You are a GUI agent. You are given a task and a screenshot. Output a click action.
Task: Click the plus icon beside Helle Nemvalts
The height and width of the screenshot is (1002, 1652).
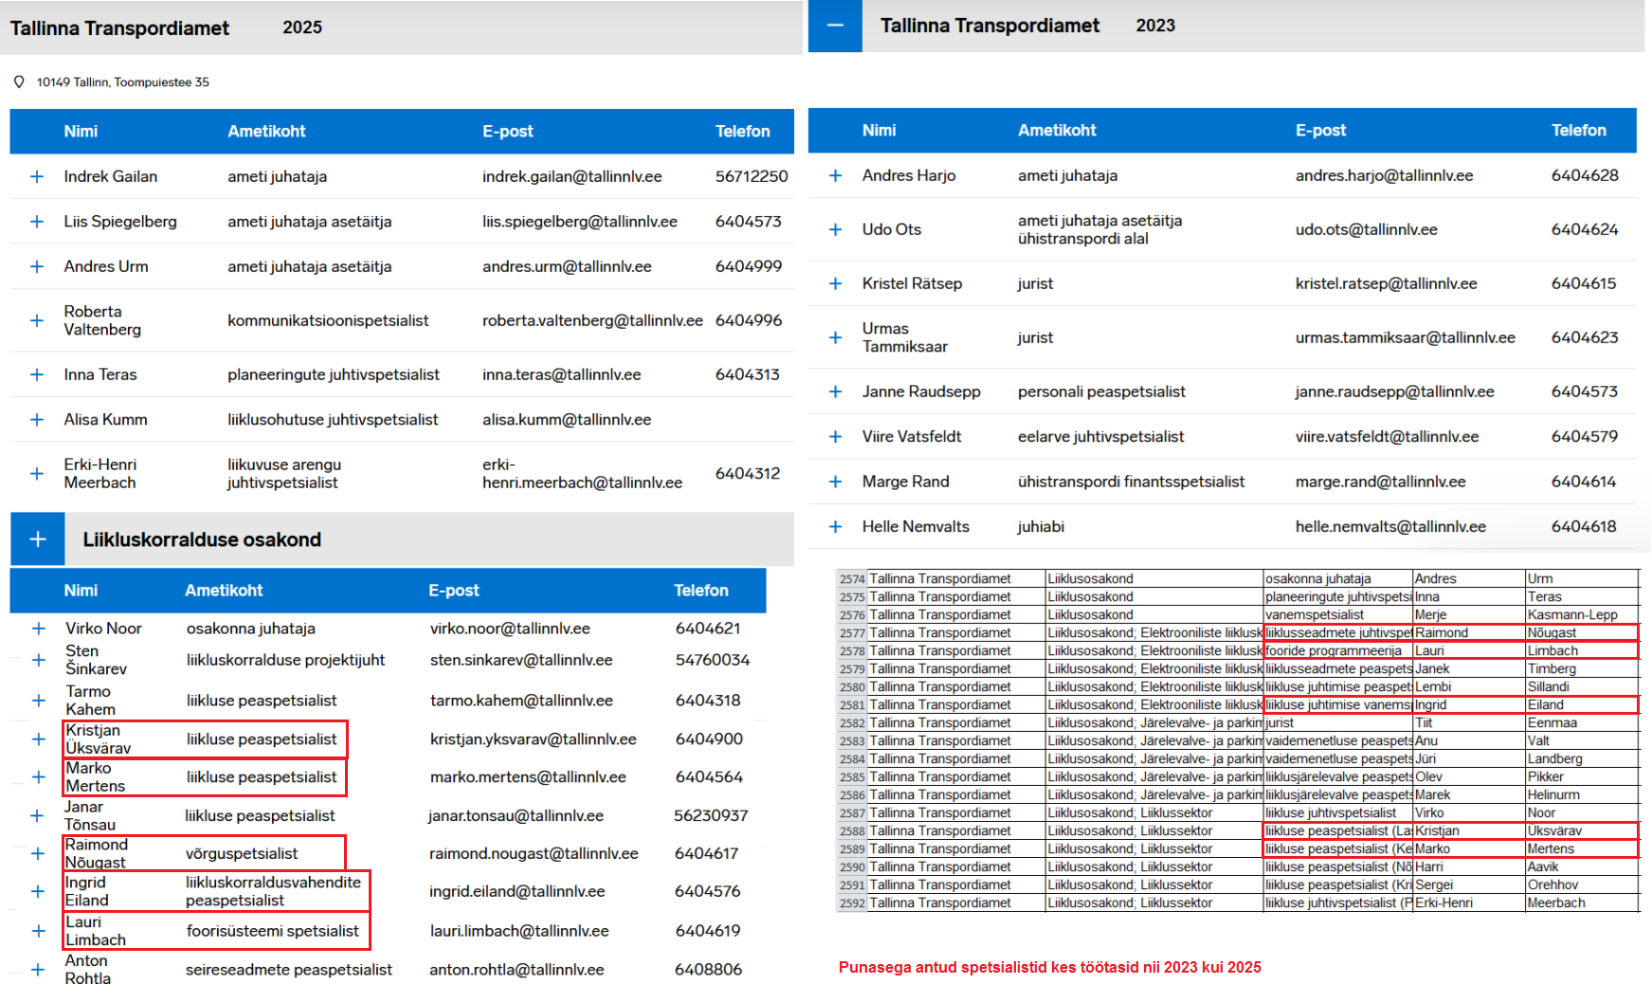(835, 527)
